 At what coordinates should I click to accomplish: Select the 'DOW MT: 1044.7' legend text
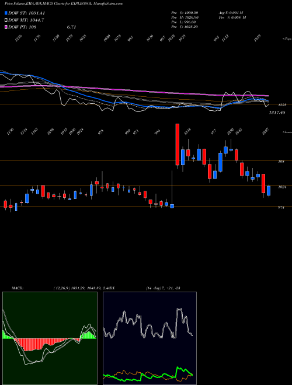tap(26, 20)
